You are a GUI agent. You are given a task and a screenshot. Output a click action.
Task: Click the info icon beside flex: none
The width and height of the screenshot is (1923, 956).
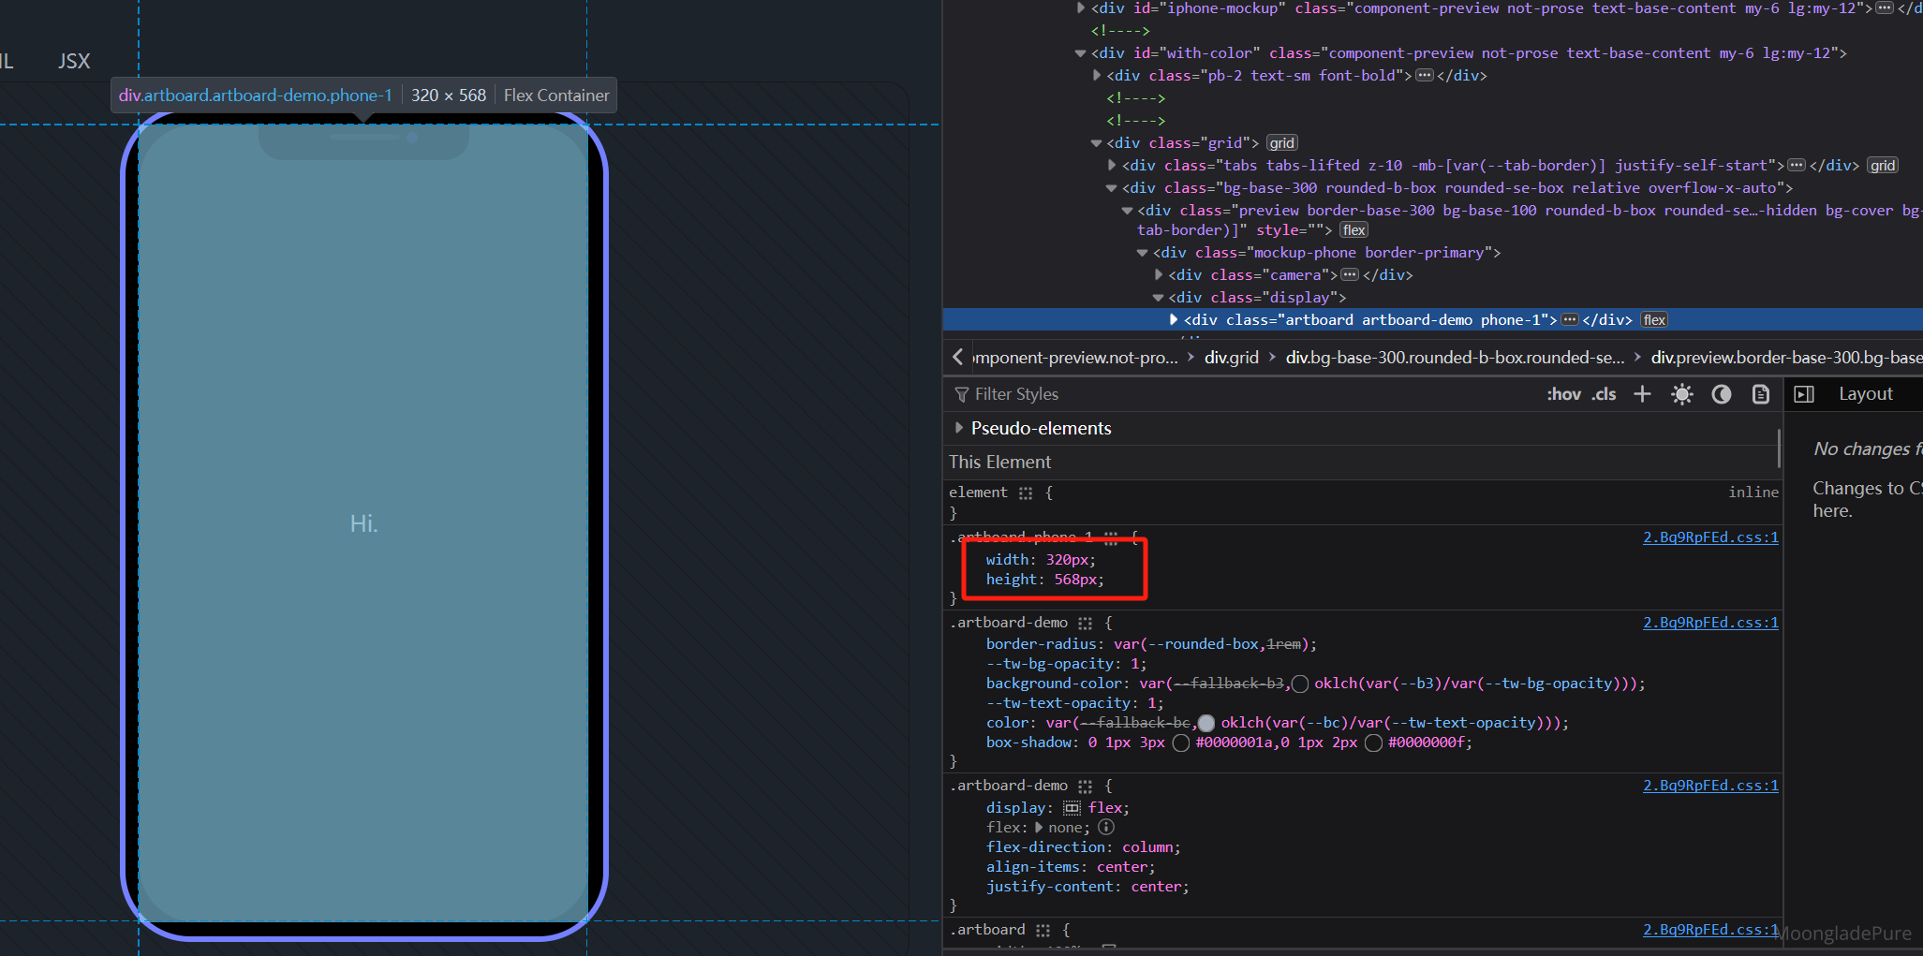(1106, 827)
